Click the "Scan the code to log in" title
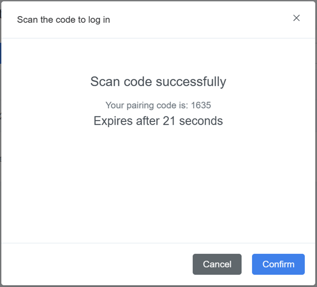Screen dimensions: 317x287 tap(63, 20)
